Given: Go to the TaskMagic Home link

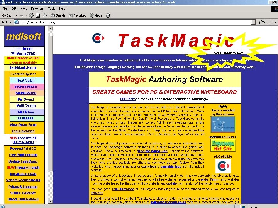Looking at the screenshot, I should click(23, 67).
